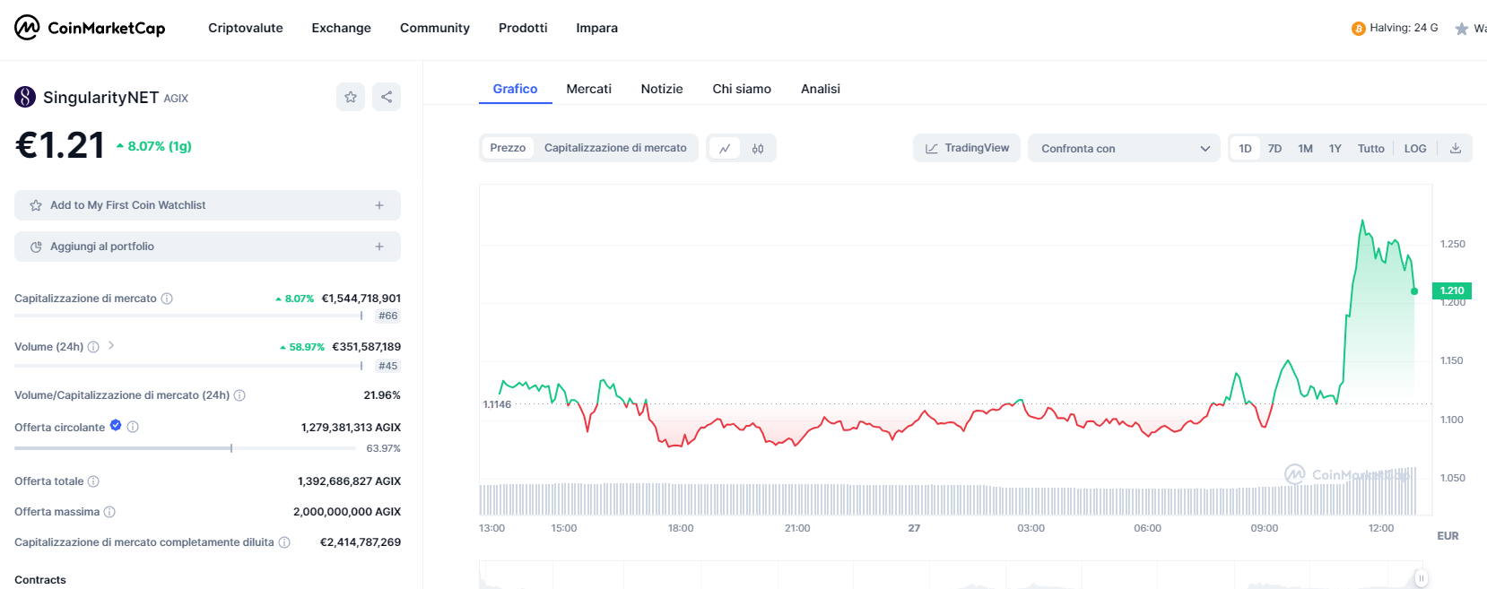Open the TradingView chart button

[967, 148]
